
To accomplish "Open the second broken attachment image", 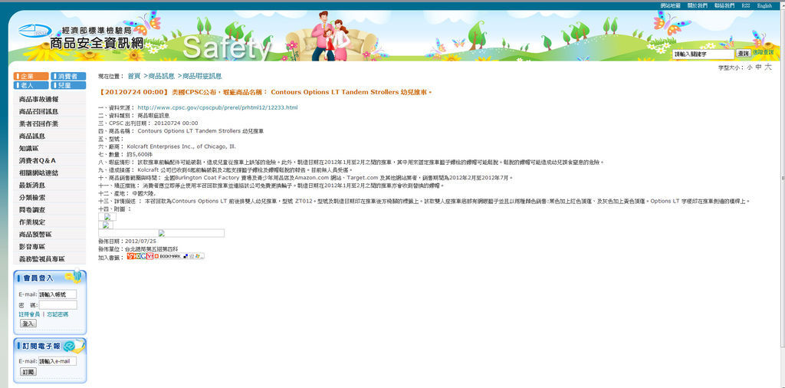I will pos(106,225).
